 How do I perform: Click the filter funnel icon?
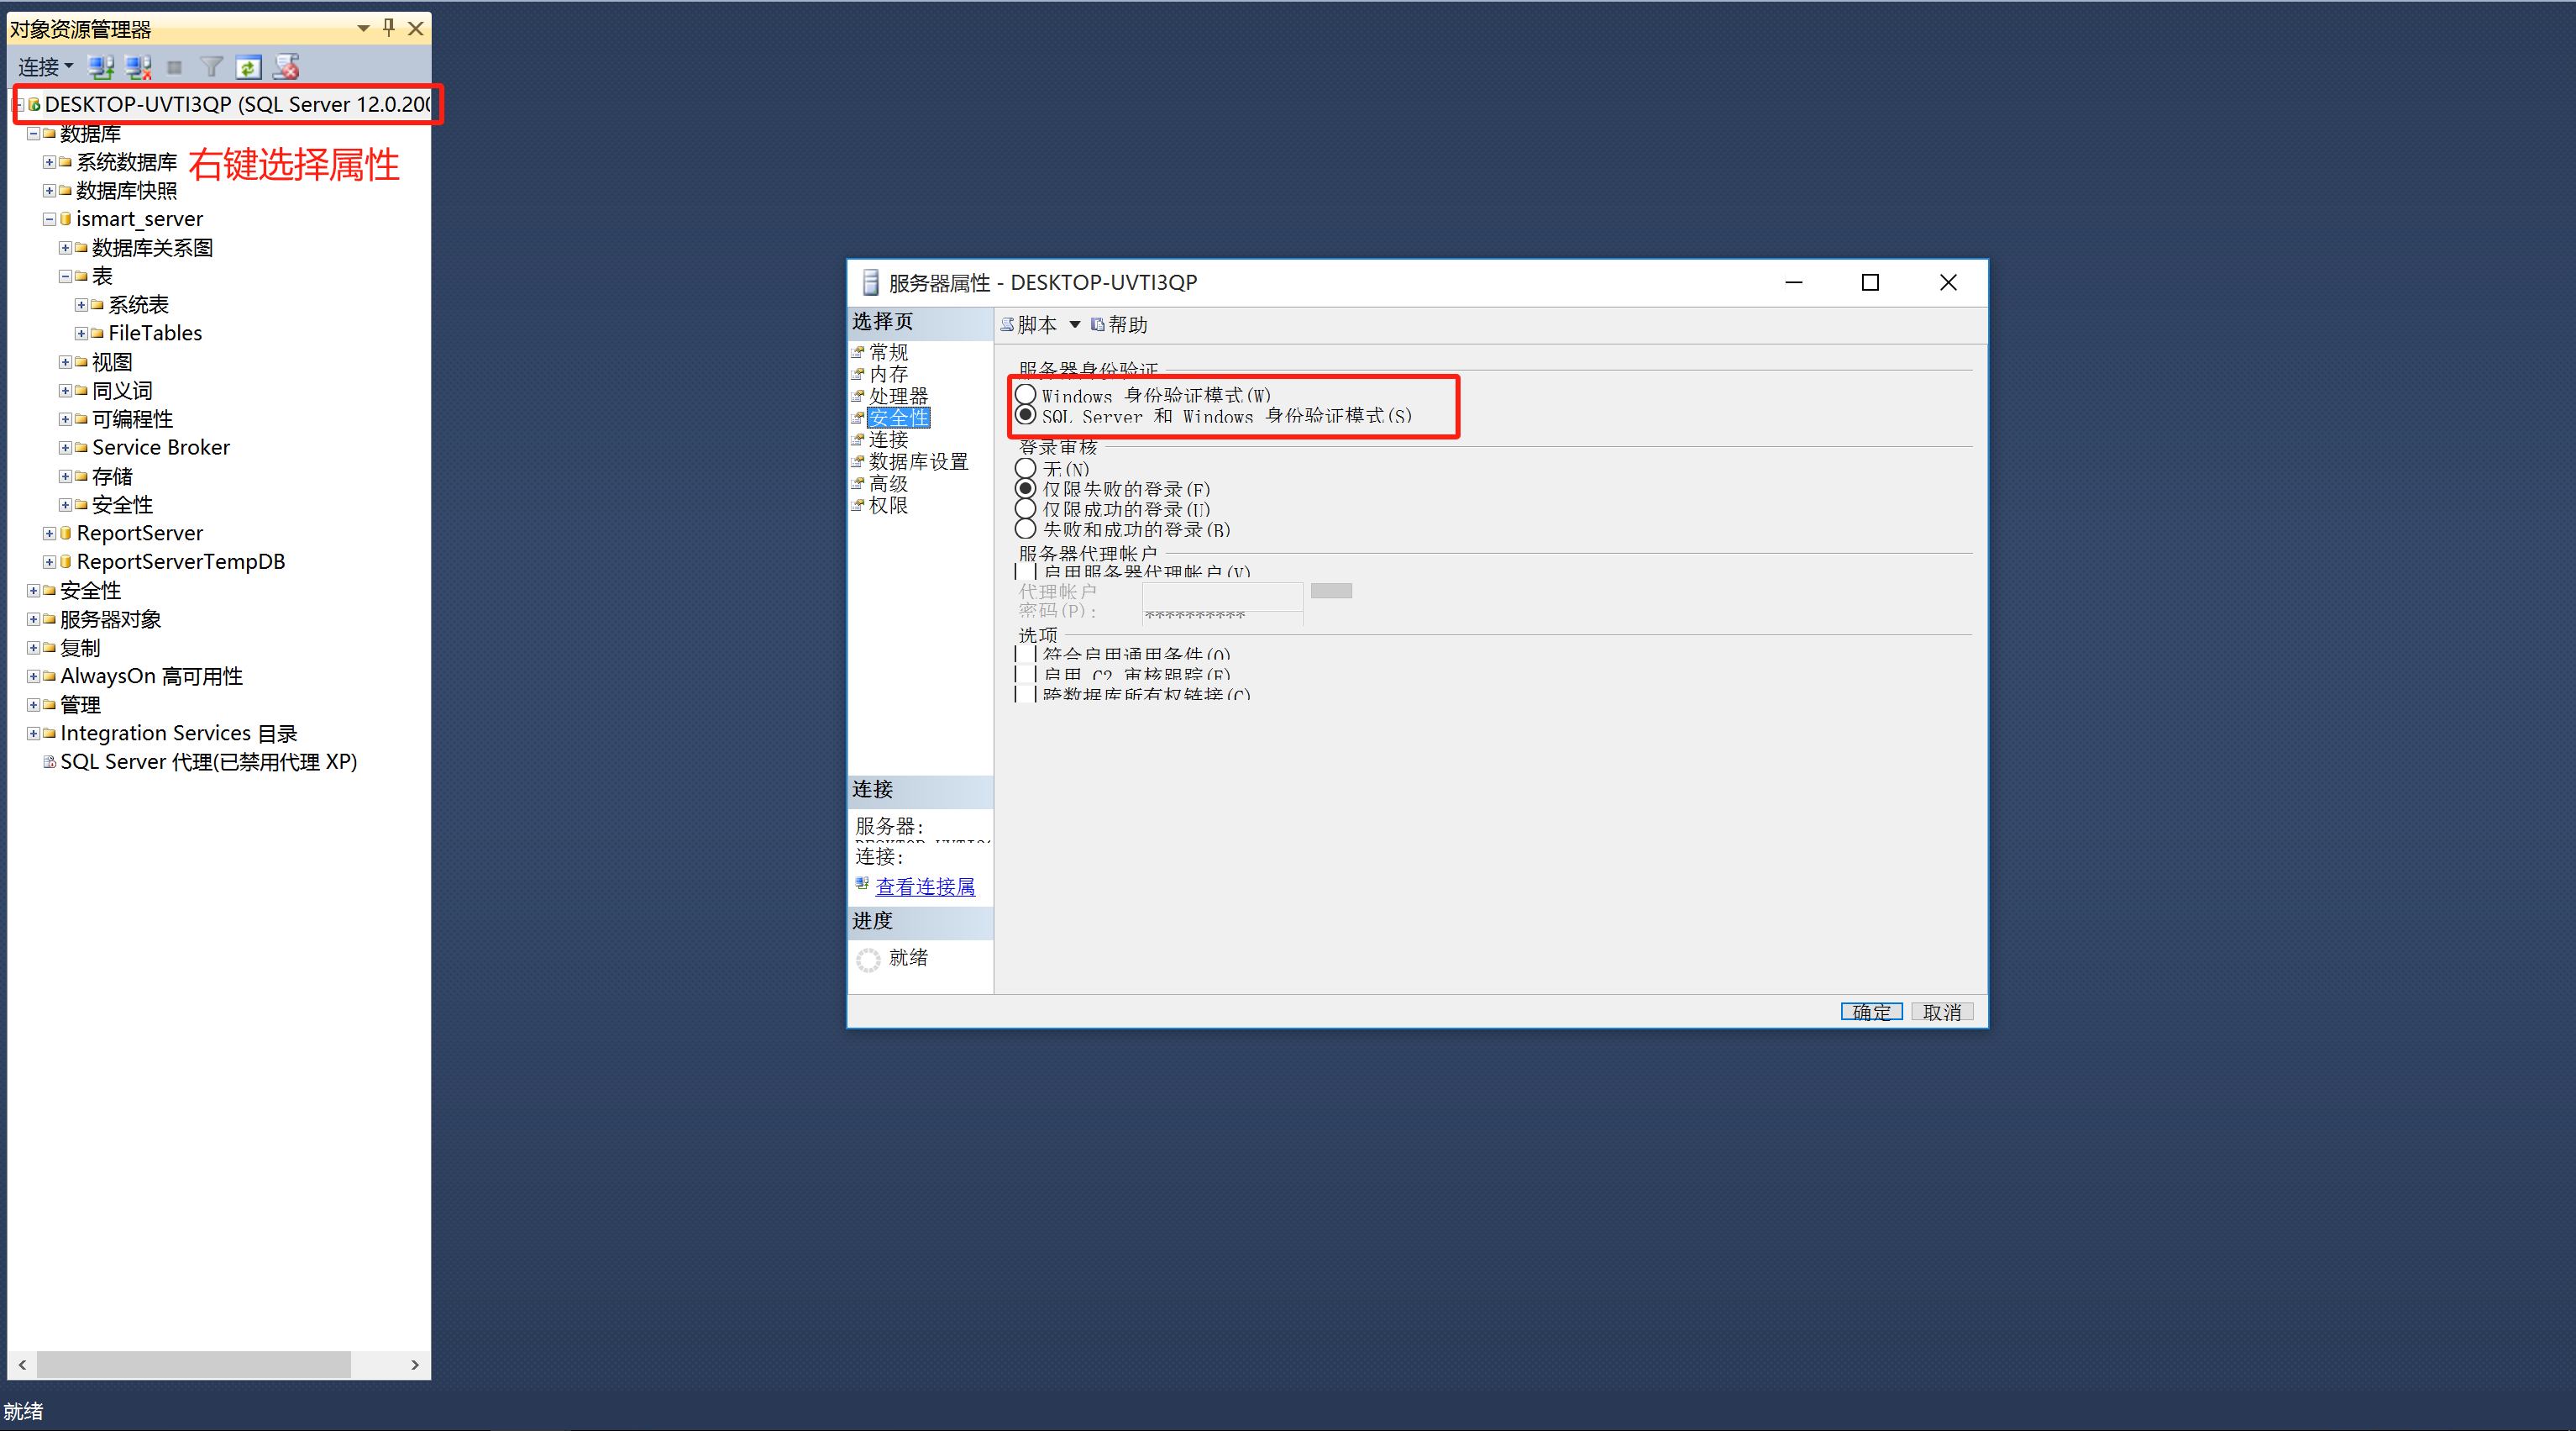click(x=211, y=67)
